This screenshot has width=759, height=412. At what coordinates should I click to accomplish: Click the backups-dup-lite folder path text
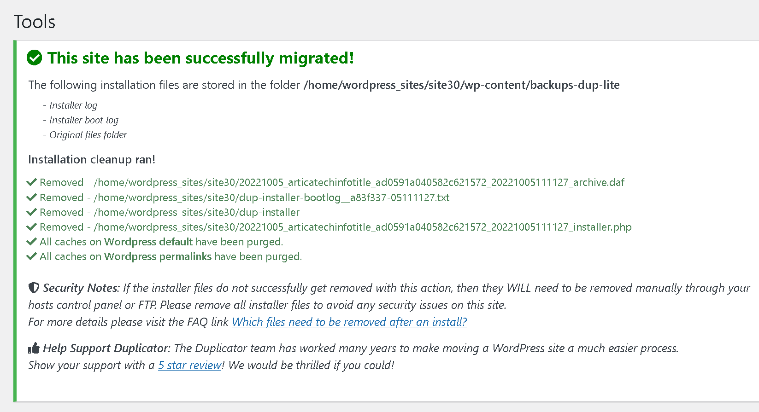coord(461,85)
